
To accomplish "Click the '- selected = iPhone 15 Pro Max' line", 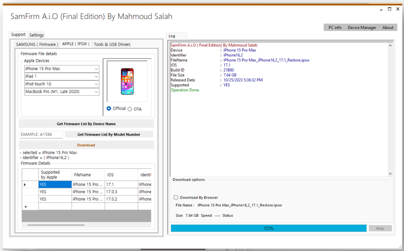I will tap(48, 153).
